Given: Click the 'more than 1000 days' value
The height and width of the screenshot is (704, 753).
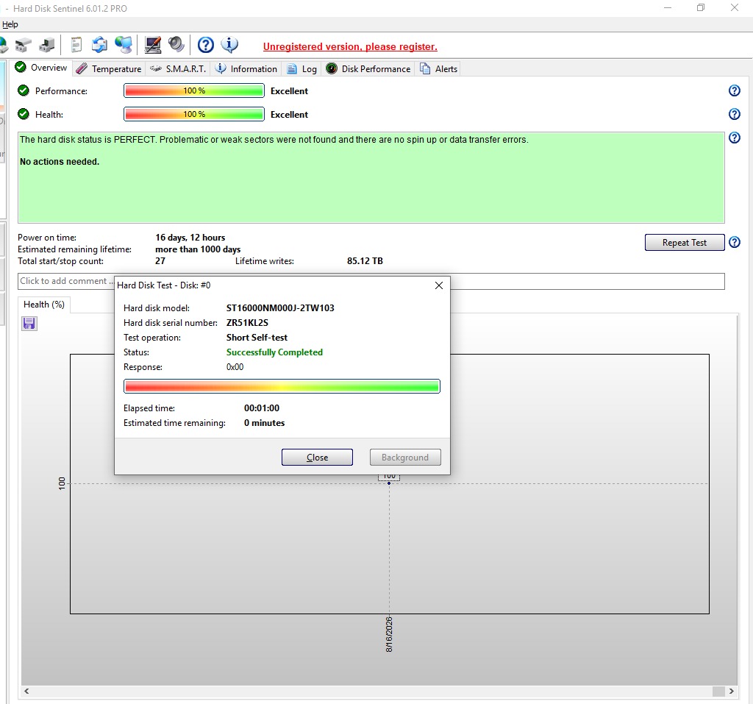Looking at the screenshot, I should coord(198,249).
